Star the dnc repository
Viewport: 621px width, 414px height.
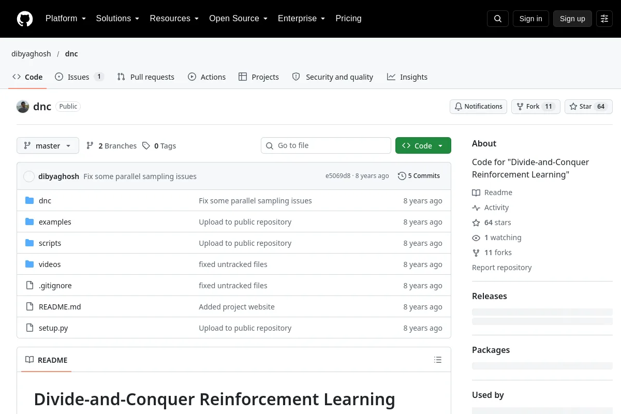pos(588,107)
